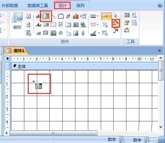Select the Image control icon
The width and height of the screenshot is (165, 143).
pos(76,33)
